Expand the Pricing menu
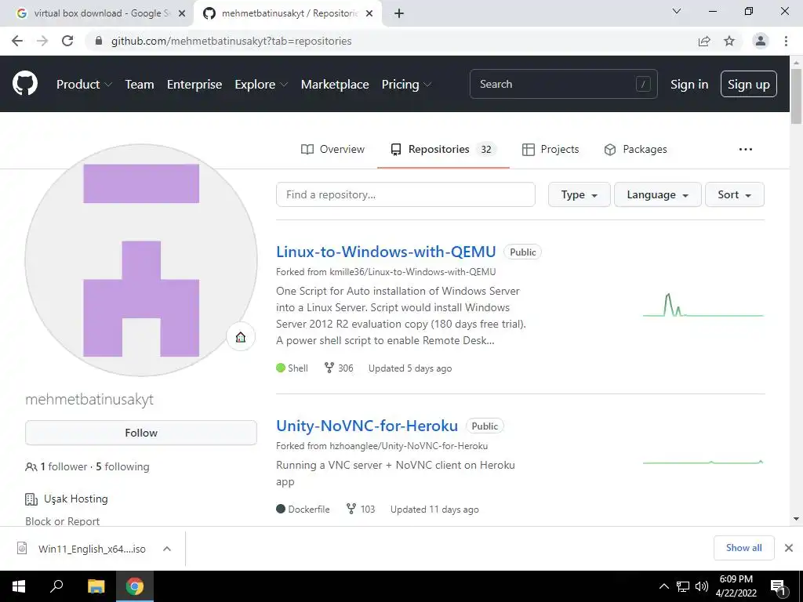Viewport: 803px width, 602px height. (407, 85)
